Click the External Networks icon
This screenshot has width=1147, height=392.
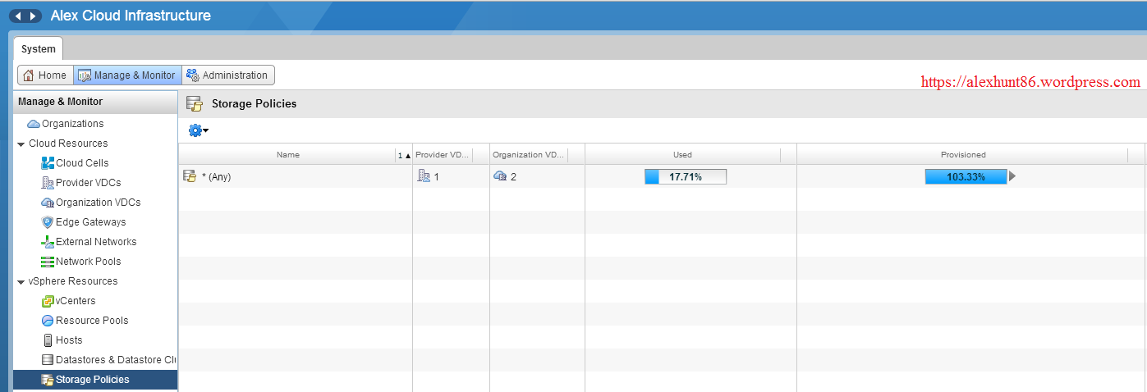48,242
